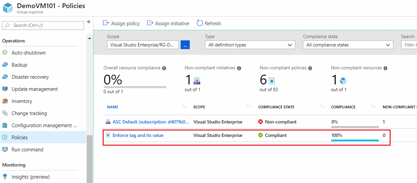
Task: Click info icon beside Non-compliant resources
Action: coord(385,68)
